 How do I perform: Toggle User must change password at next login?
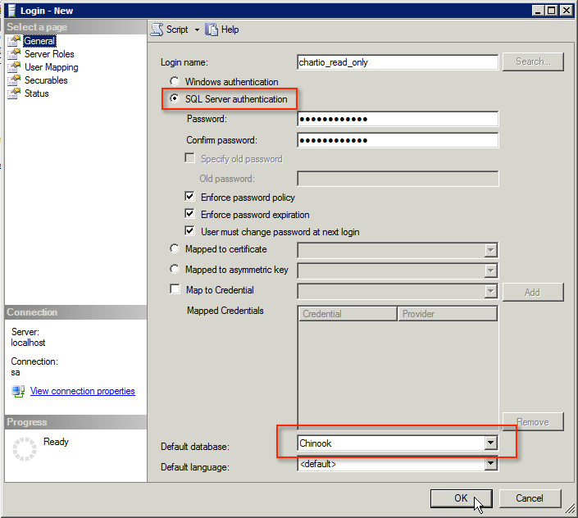(190, 232)
